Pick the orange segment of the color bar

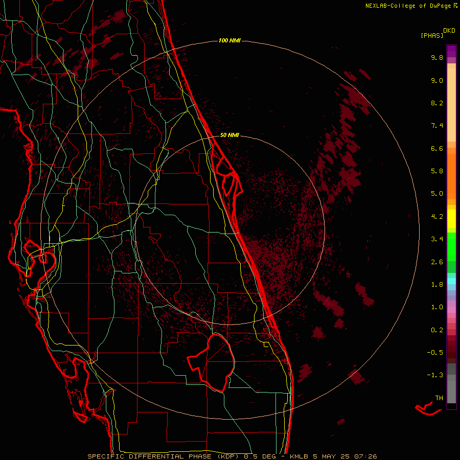pyautogui.click(x=451, y=176)
